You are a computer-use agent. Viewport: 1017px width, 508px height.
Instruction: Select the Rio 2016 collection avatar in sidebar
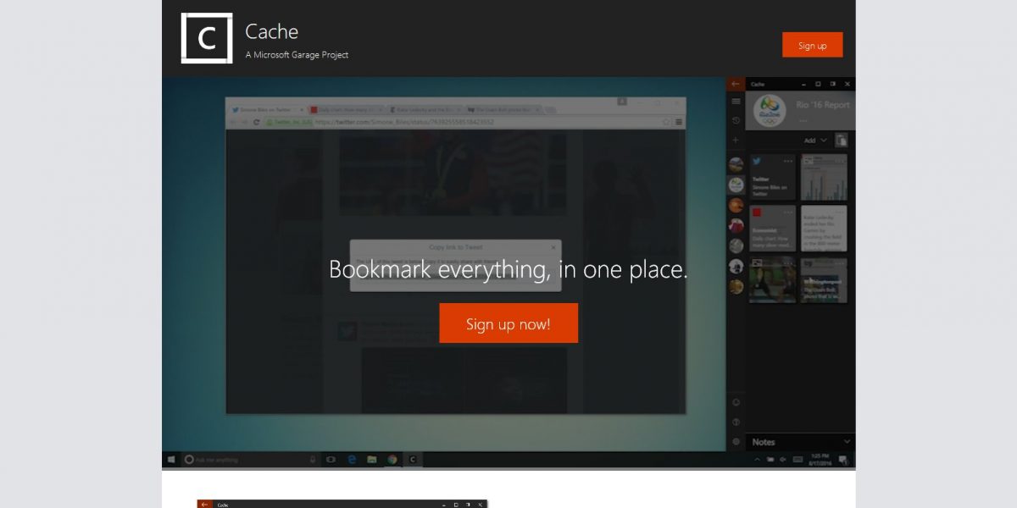click(x=736, y=184)
